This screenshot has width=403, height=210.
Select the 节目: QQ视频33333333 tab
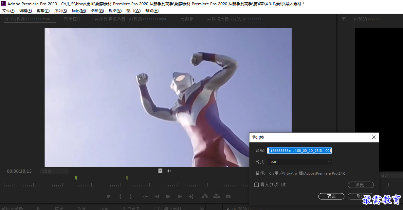(x=362, y=19)
